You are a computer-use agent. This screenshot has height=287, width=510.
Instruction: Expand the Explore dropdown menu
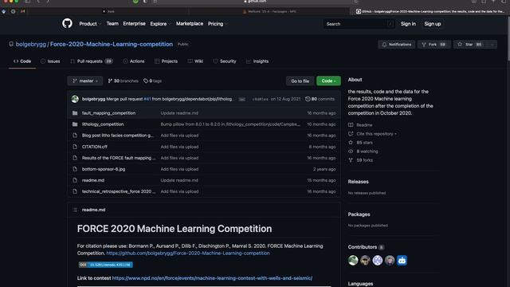point(160,24)
